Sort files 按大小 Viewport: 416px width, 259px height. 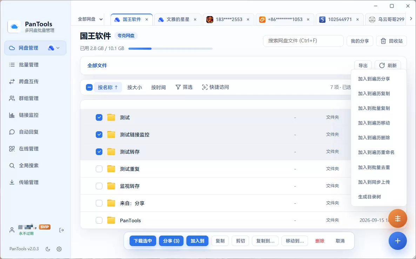coord(134,87)
